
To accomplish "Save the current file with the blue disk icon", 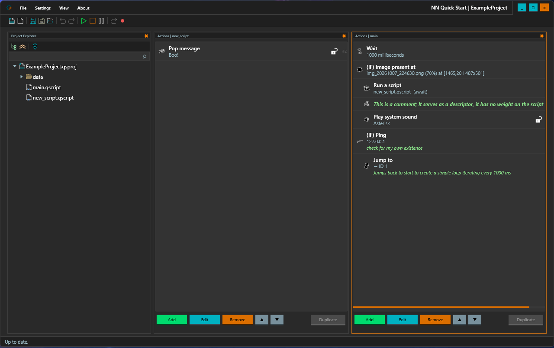I will click(x=33, y=21).
